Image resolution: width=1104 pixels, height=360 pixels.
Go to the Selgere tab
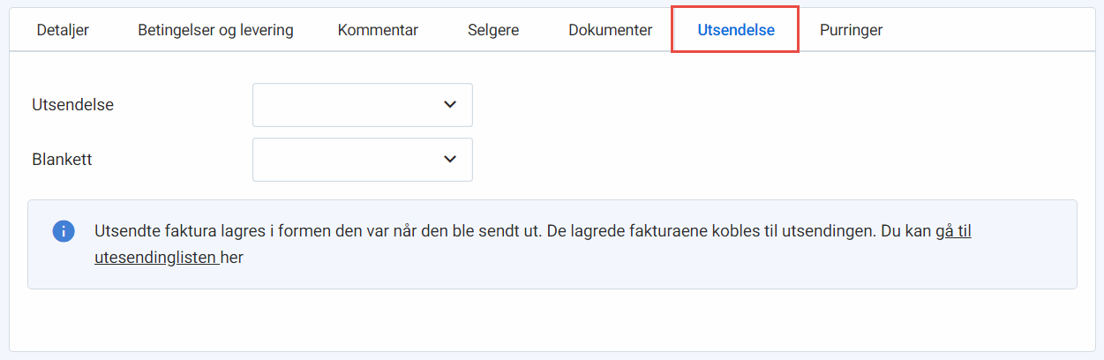click(x=493, y=30)
